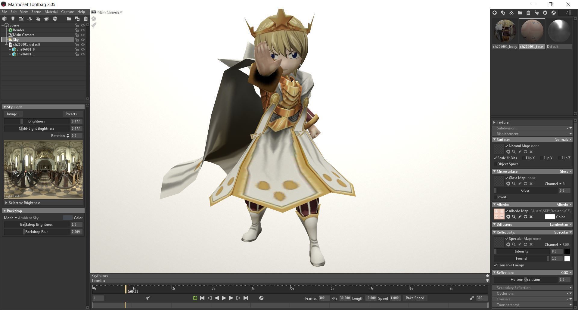
Task: Apply material to mesh cube icon
Action: tap(537, 13)
